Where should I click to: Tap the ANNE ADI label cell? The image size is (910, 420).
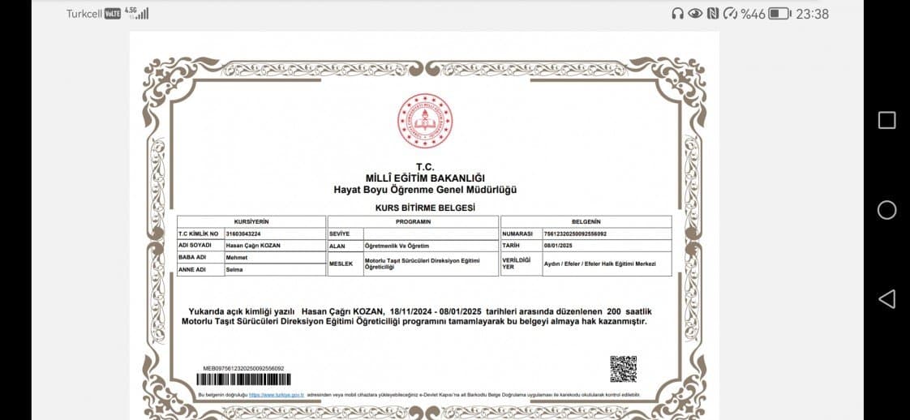click(x=201, y=270)
